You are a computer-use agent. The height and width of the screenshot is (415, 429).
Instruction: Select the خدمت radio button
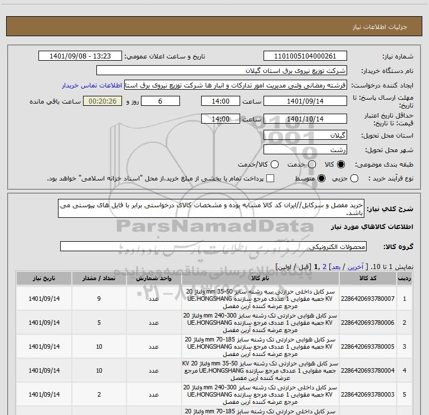(312, 164)
